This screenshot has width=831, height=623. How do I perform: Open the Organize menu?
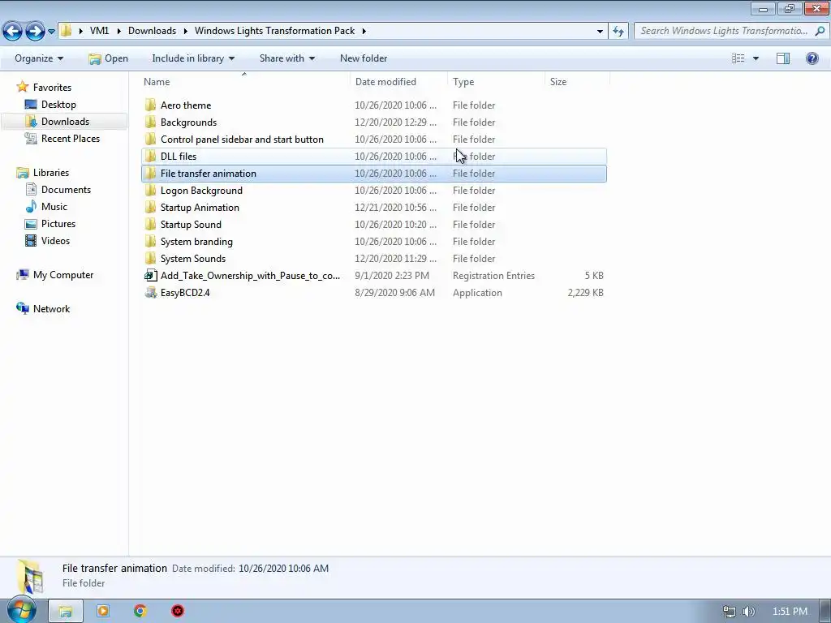pos(39,58)
